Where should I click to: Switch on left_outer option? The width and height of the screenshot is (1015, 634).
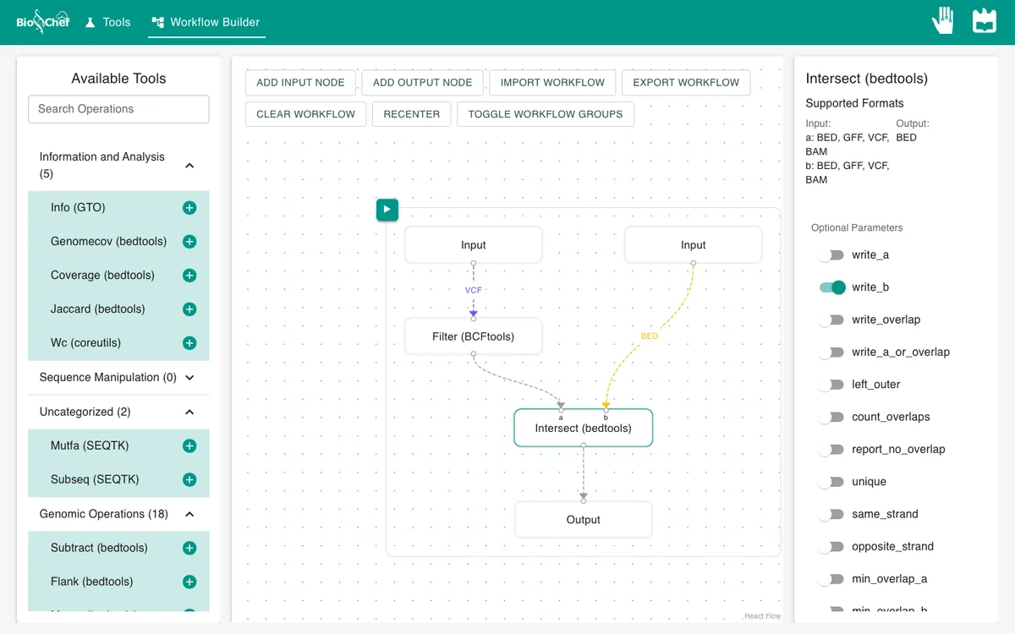(x=832, y=385)
